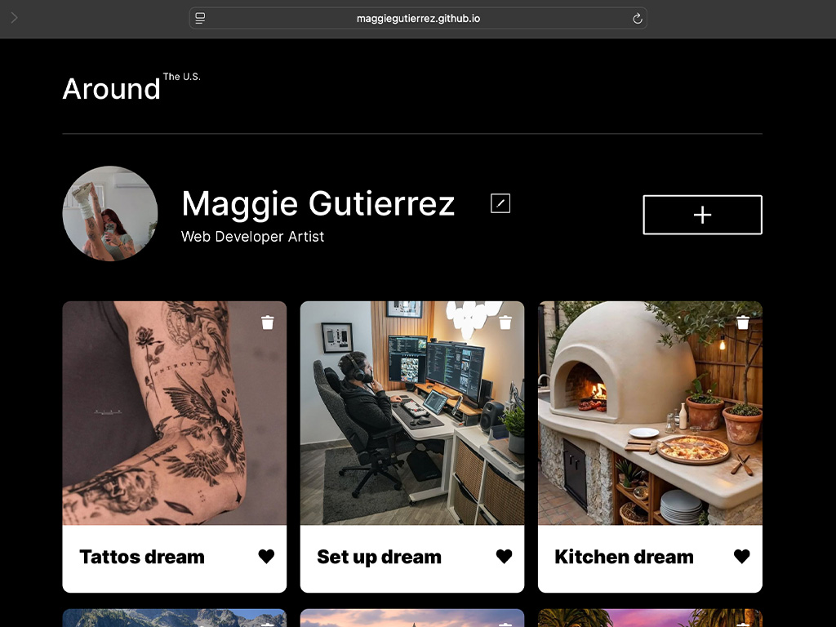Screen dimensions: 836x627
Task: Reload the page from the address bar
Action: [x=638, y=19]
